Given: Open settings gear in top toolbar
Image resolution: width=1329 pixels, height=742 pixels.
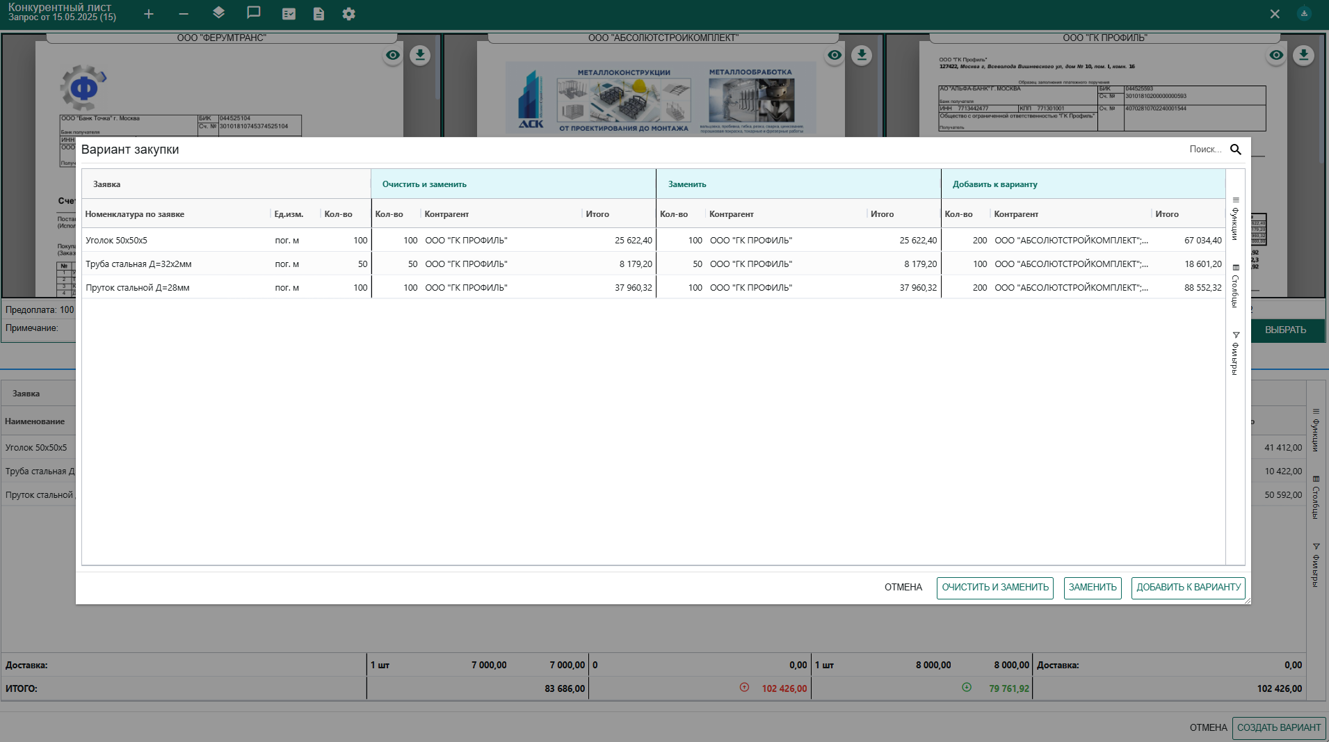Looking at the screenshot, I should click(349, 14).
